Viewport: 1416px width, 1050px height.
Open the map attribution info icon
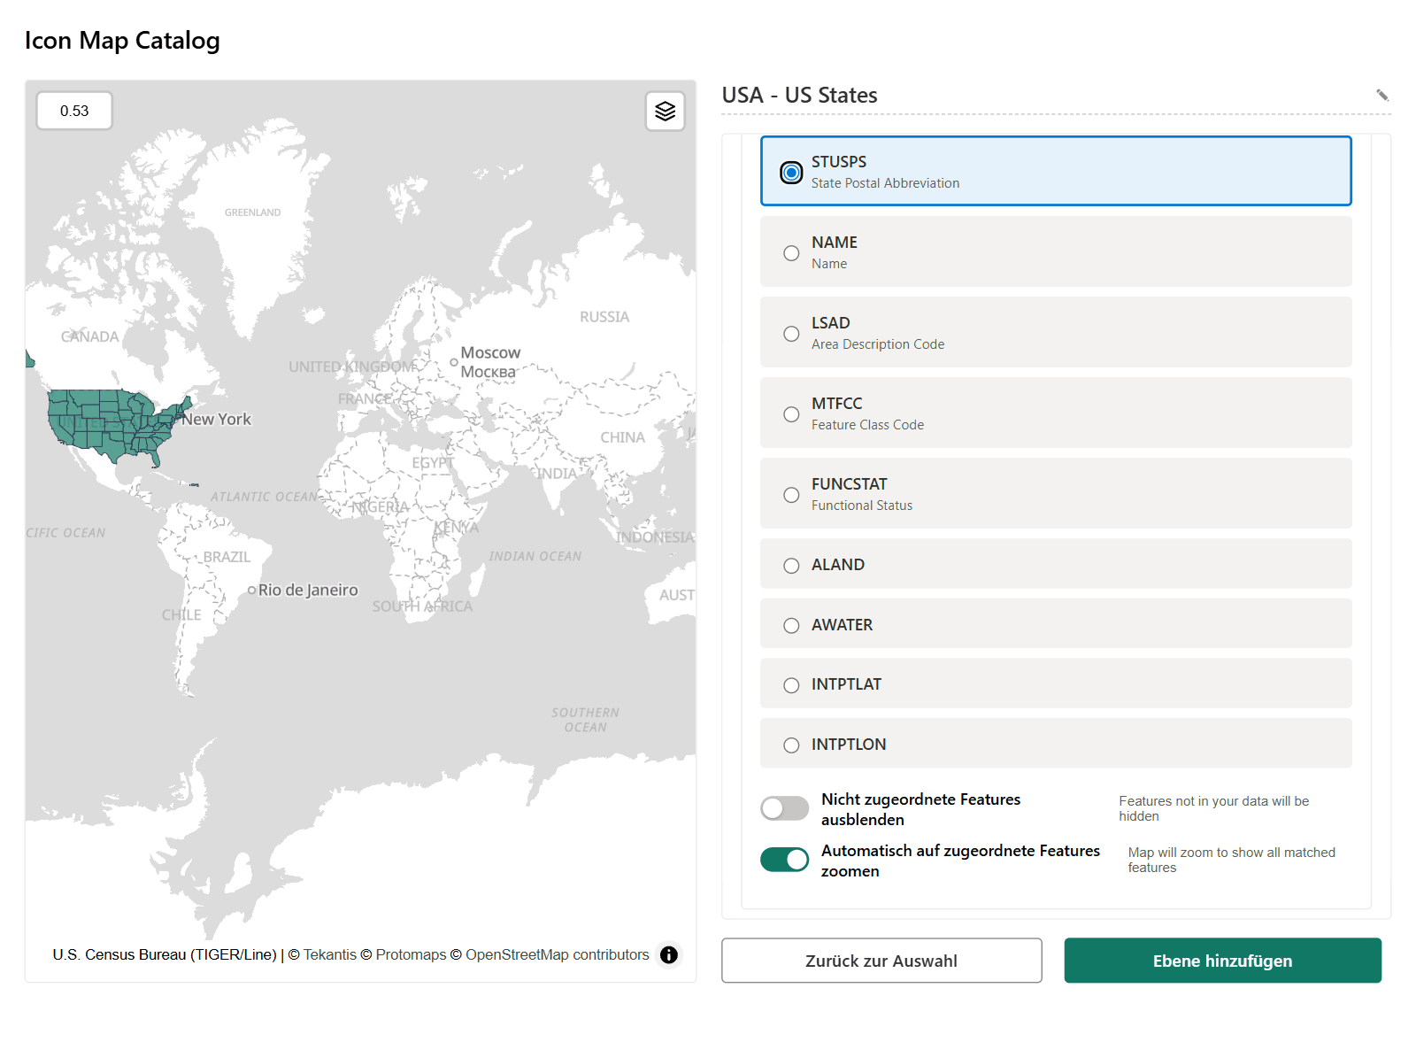point(669,954)
